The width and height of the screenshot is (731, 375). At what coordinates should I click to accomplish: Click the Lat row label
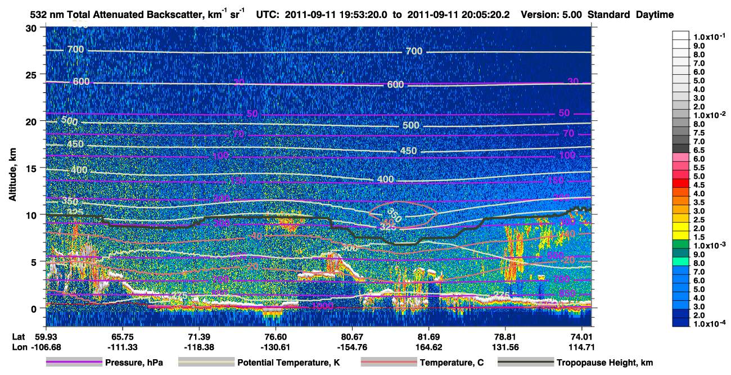19,336
